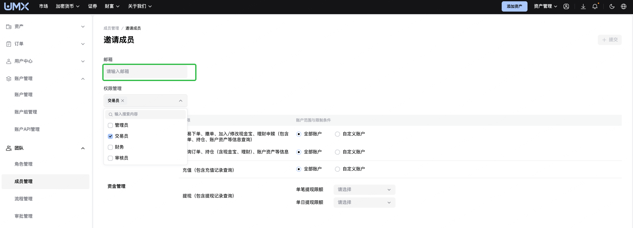Click 充值（包含充值记录查询） text
The width and height of the screenshot is (633, 228).
208,170
